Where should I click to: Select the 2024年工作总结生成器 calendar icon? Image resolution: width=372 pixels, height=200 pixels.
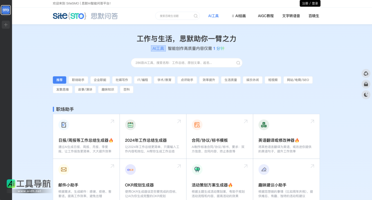[x=131, y=125]
